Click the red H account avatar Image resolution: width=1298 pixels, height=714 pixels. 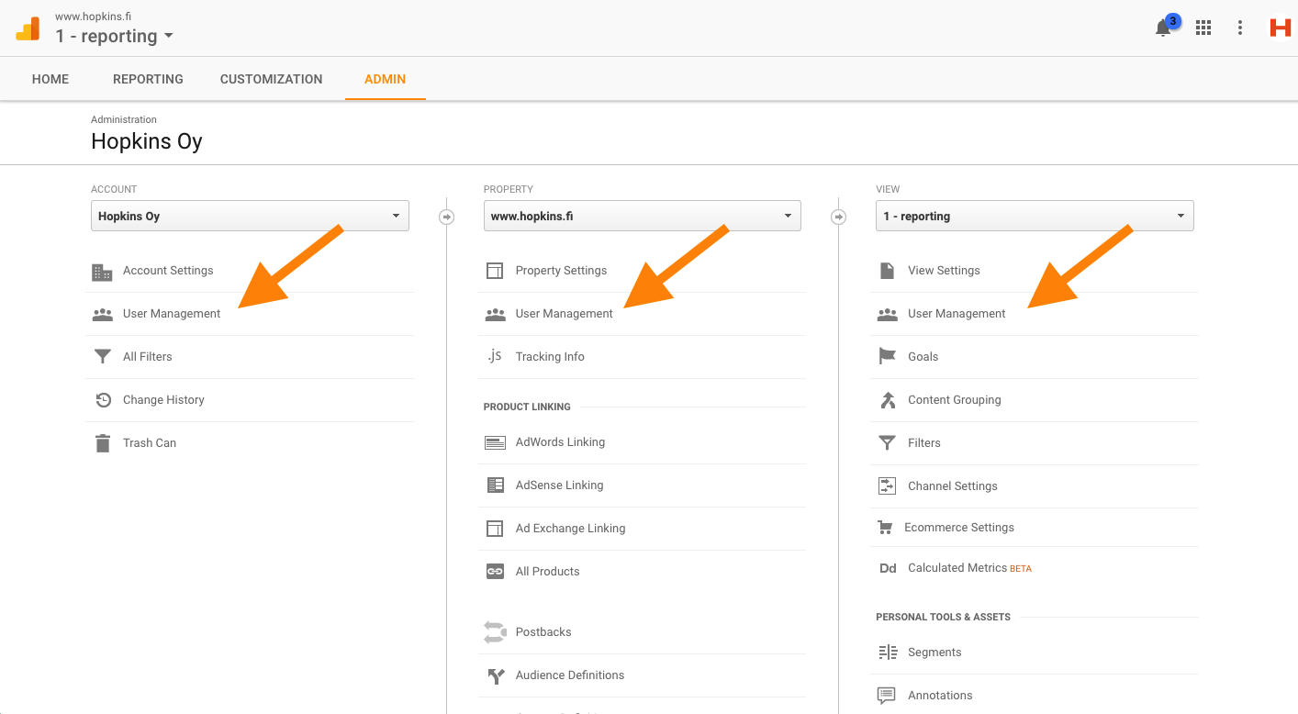[x=1280, y=28]
